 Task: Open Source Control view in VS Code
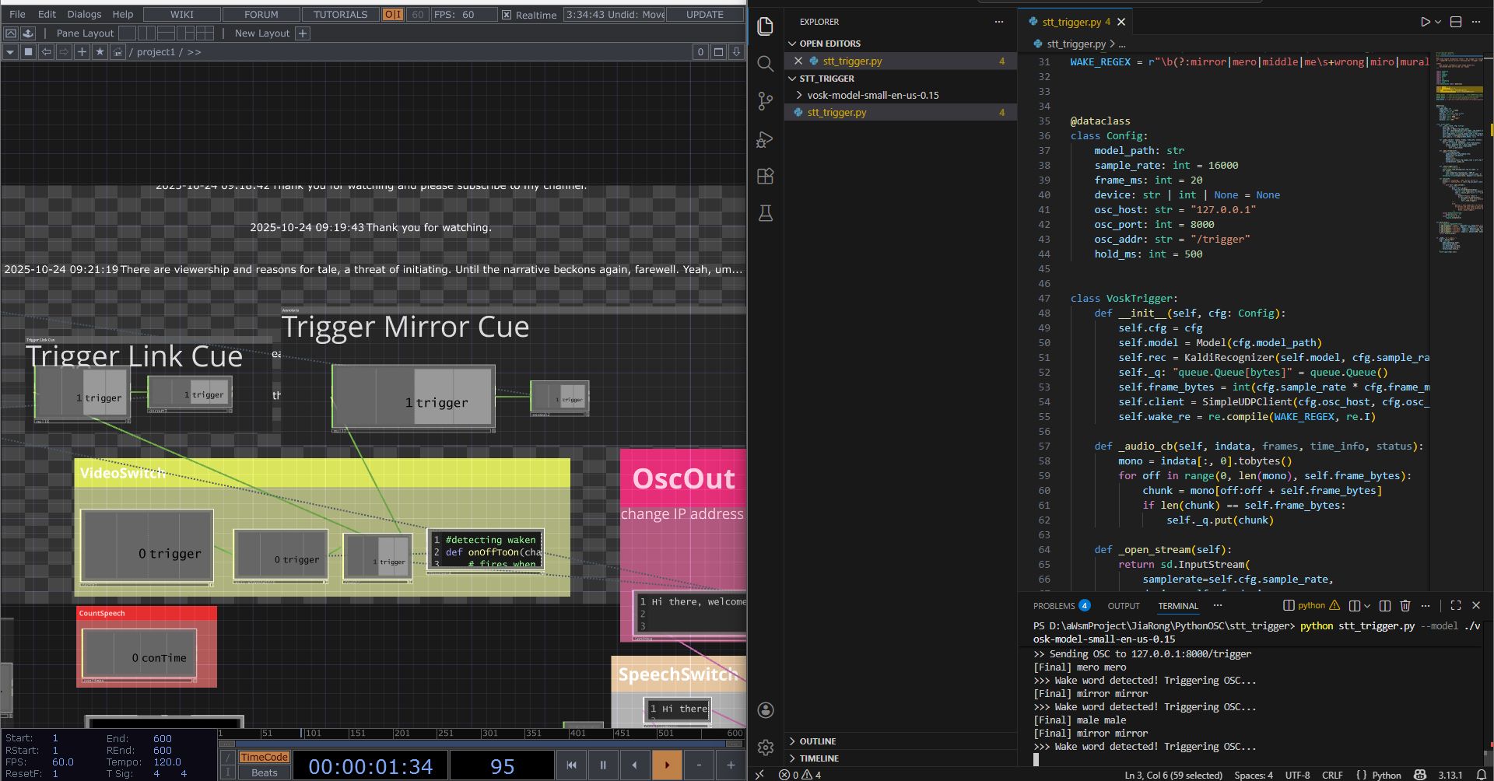pyautogui.click(x=766, y=101)
